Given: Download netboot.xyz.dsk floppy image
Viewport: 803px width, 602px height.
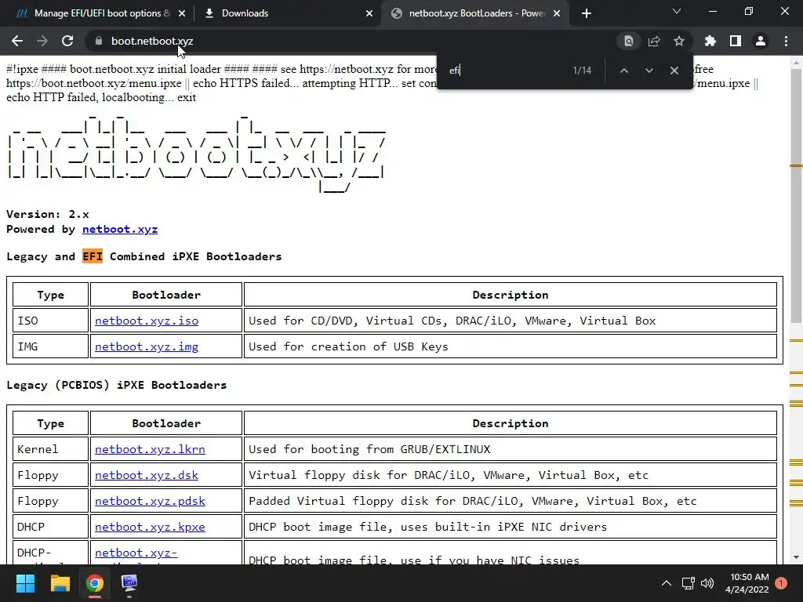Looking at the screenshot, I should tap(147, 475).
